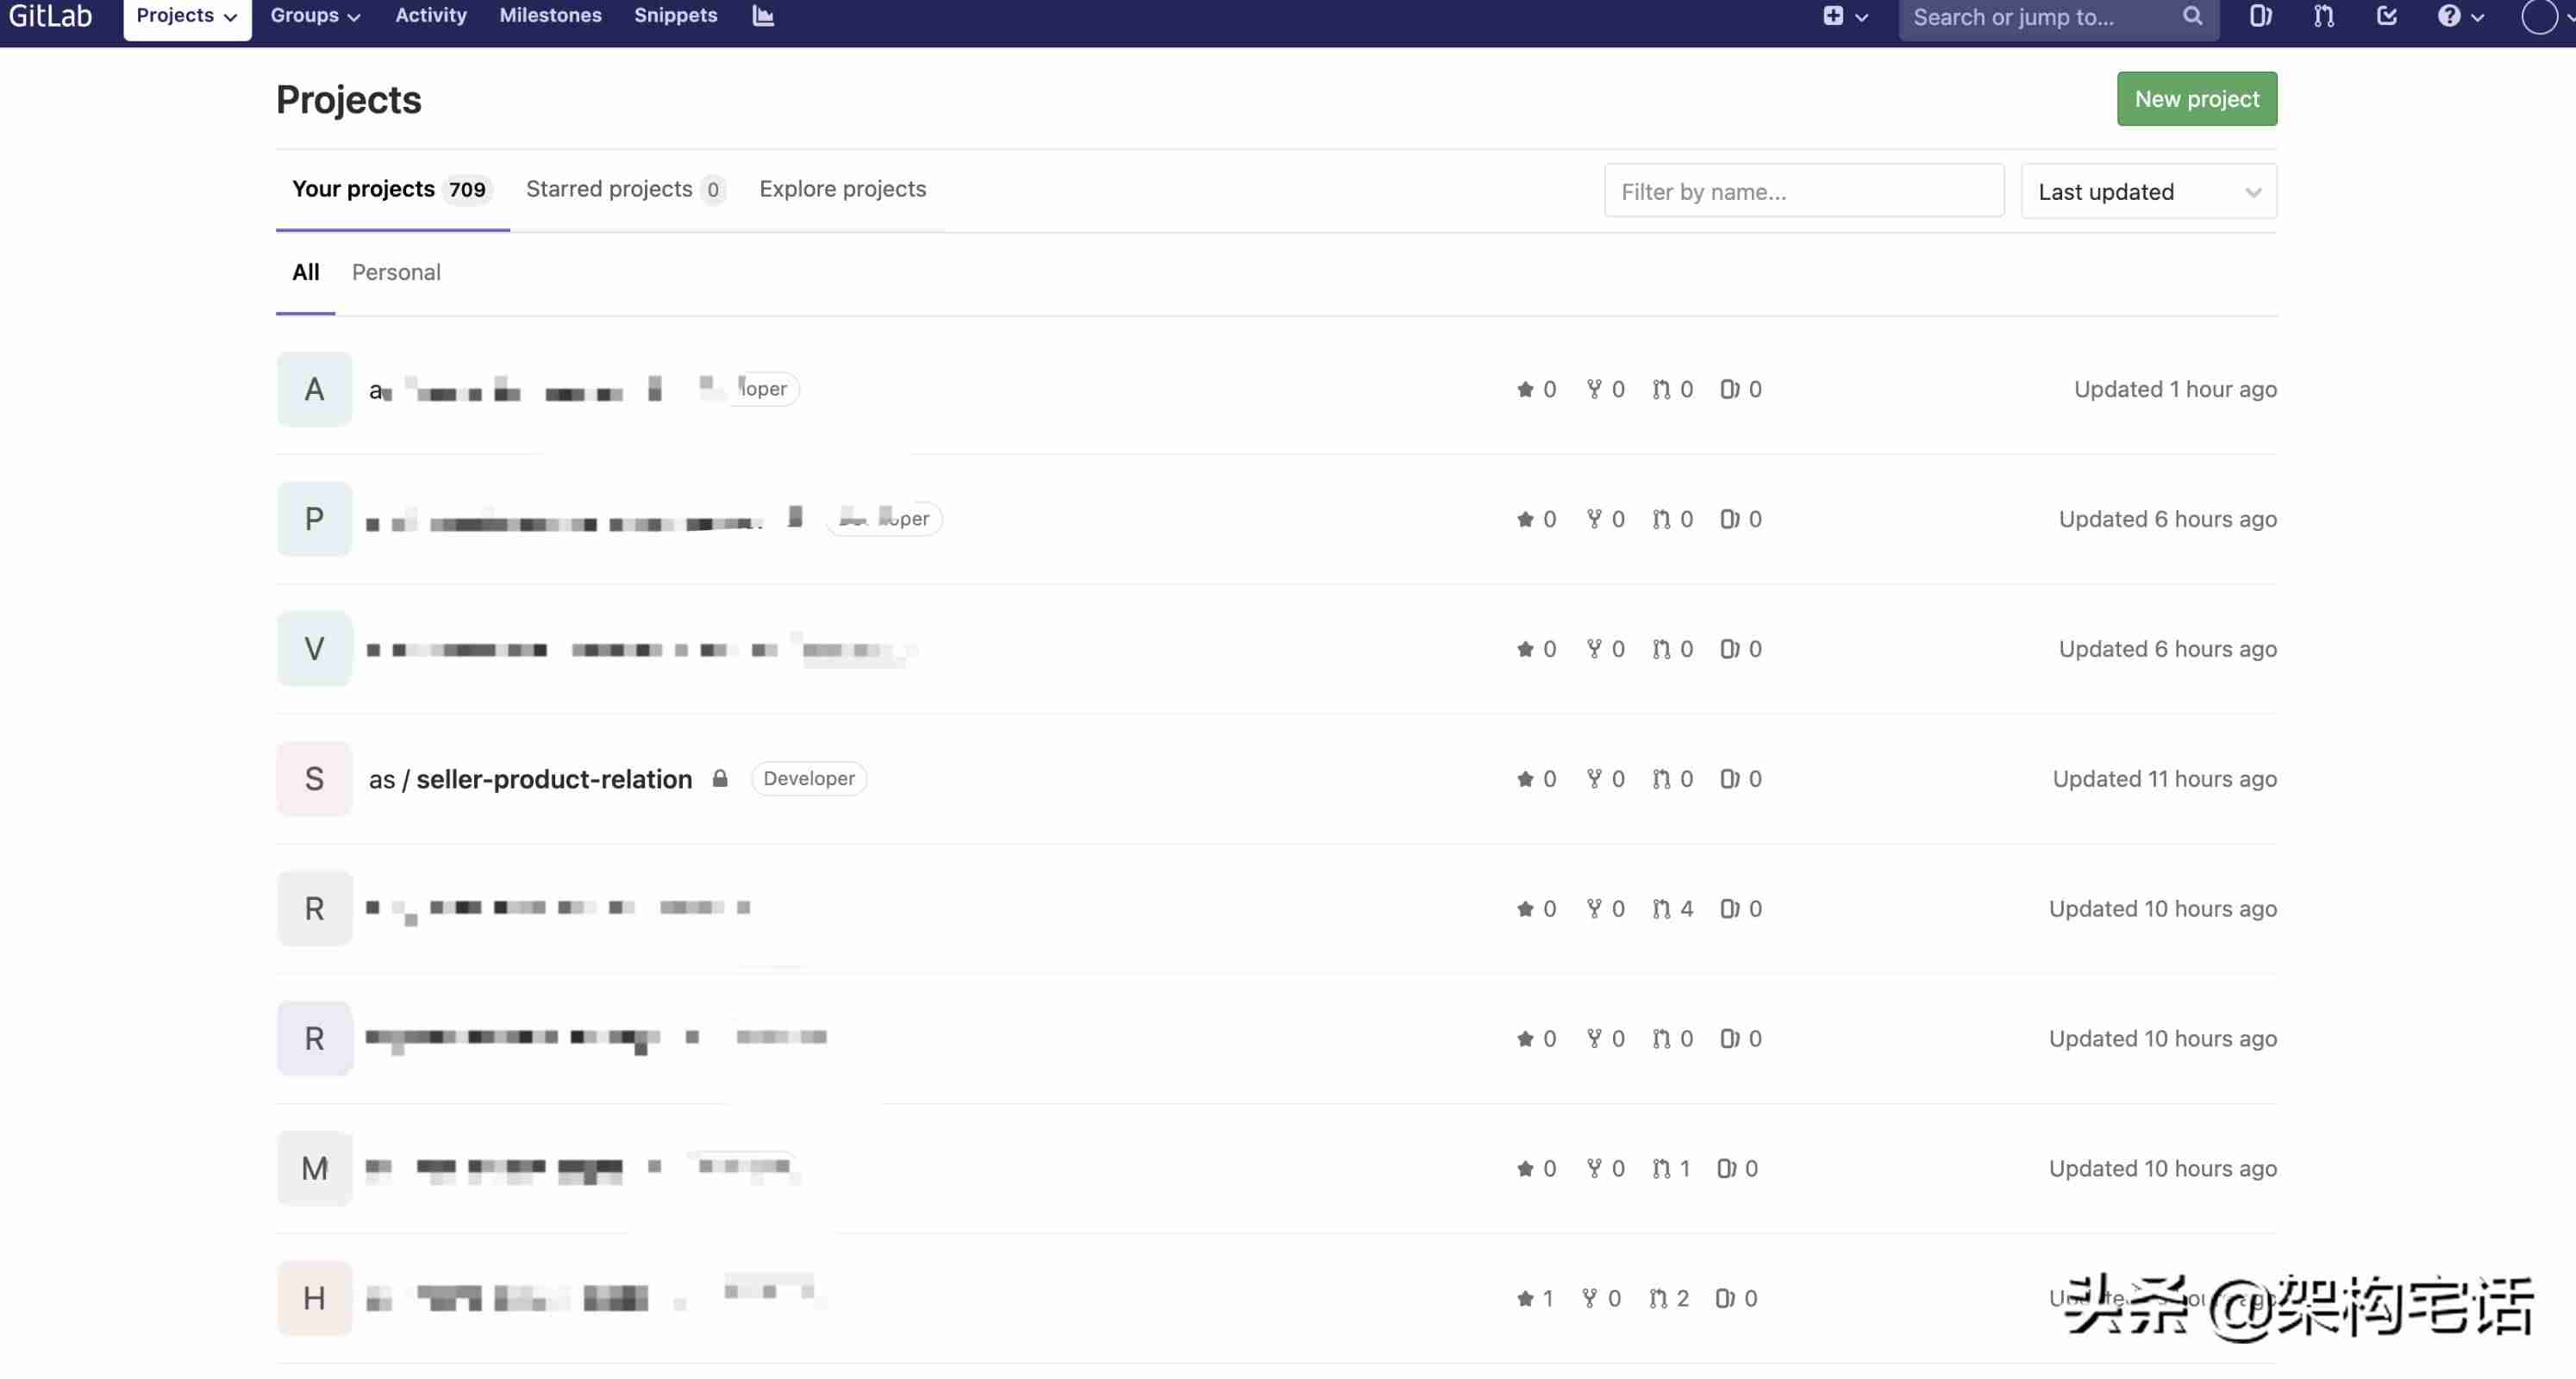Switch to the Explore projects tab
The image size is (2576, 1379).
point(842,189)
